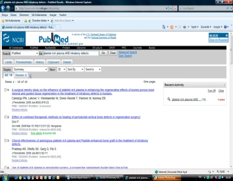Click the Go search button
The image size is (233, 181).
coord(104,53)
